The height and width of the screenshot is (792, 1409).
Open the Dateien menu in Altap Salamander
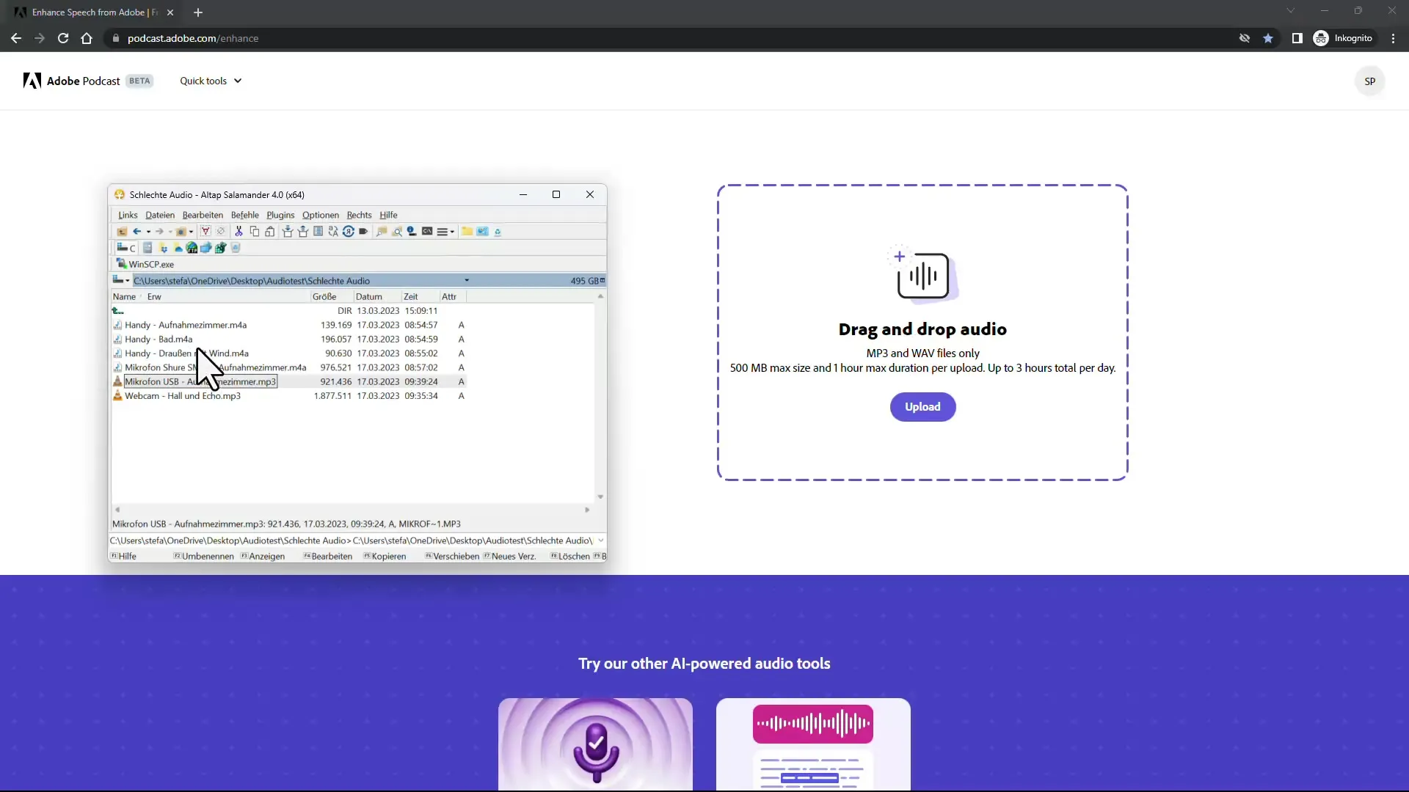[x=159, y=213]
